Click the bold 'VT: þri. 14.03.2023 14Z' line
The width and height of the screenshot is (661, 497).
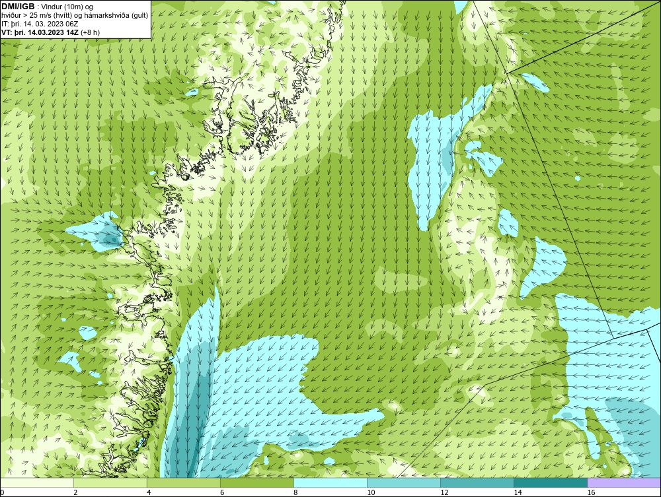tap(51, 32)
